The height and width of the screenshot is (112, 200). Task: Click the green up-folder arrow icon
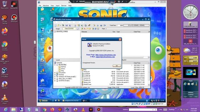(82, 29)
